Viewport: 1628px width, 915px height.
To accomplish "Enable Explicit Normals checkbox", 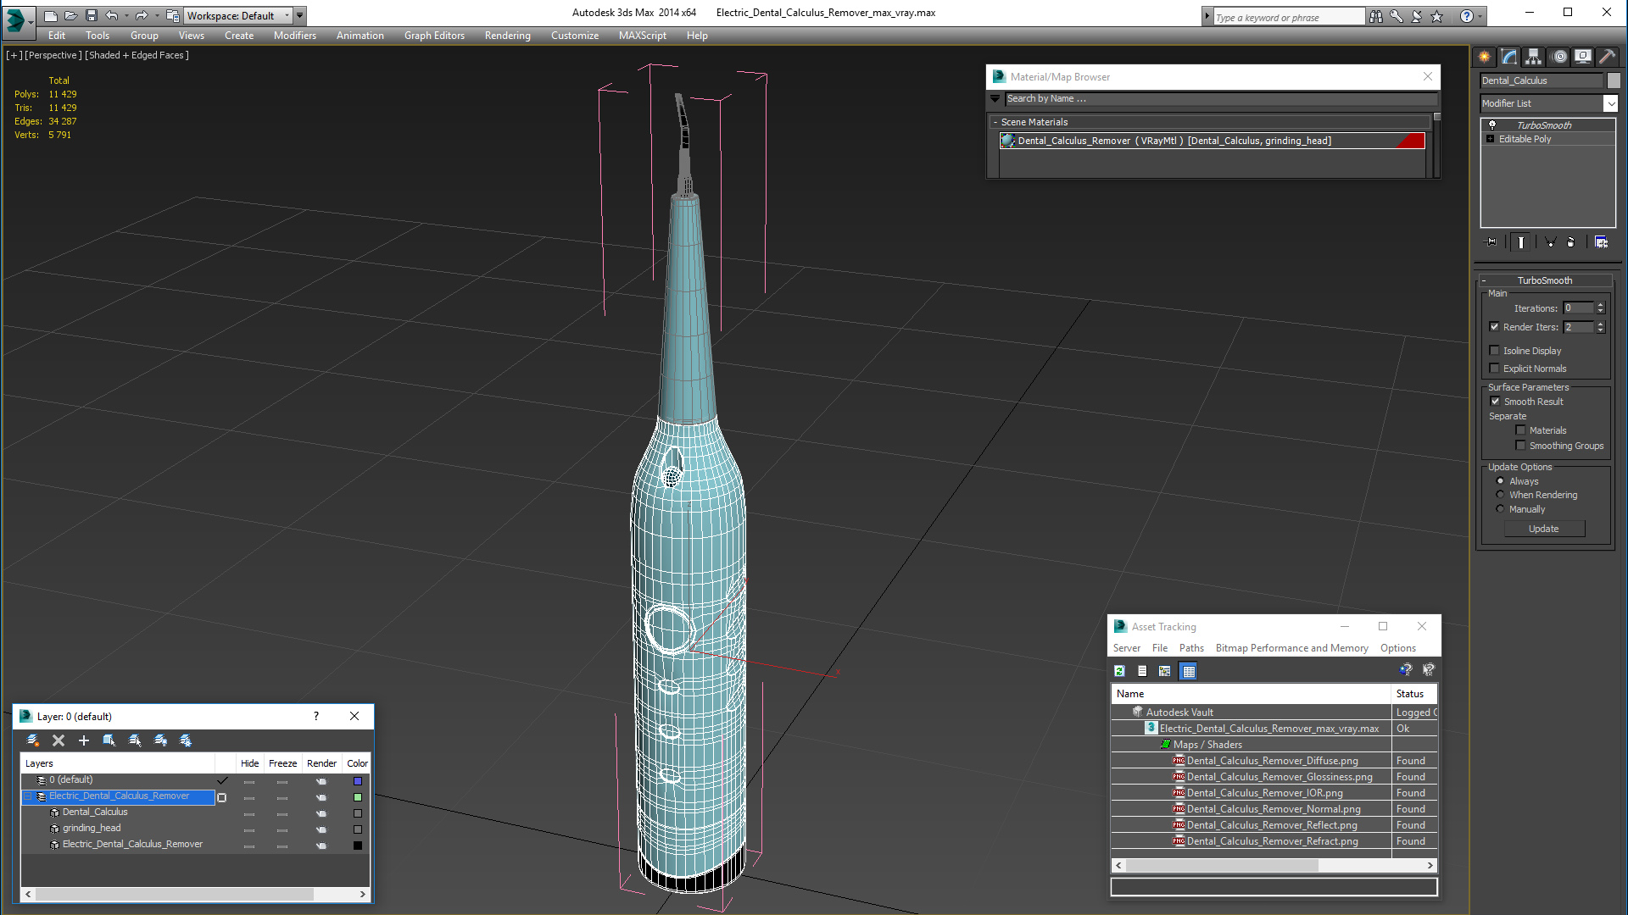I will pyautogui.click(x=1494, y=369).
